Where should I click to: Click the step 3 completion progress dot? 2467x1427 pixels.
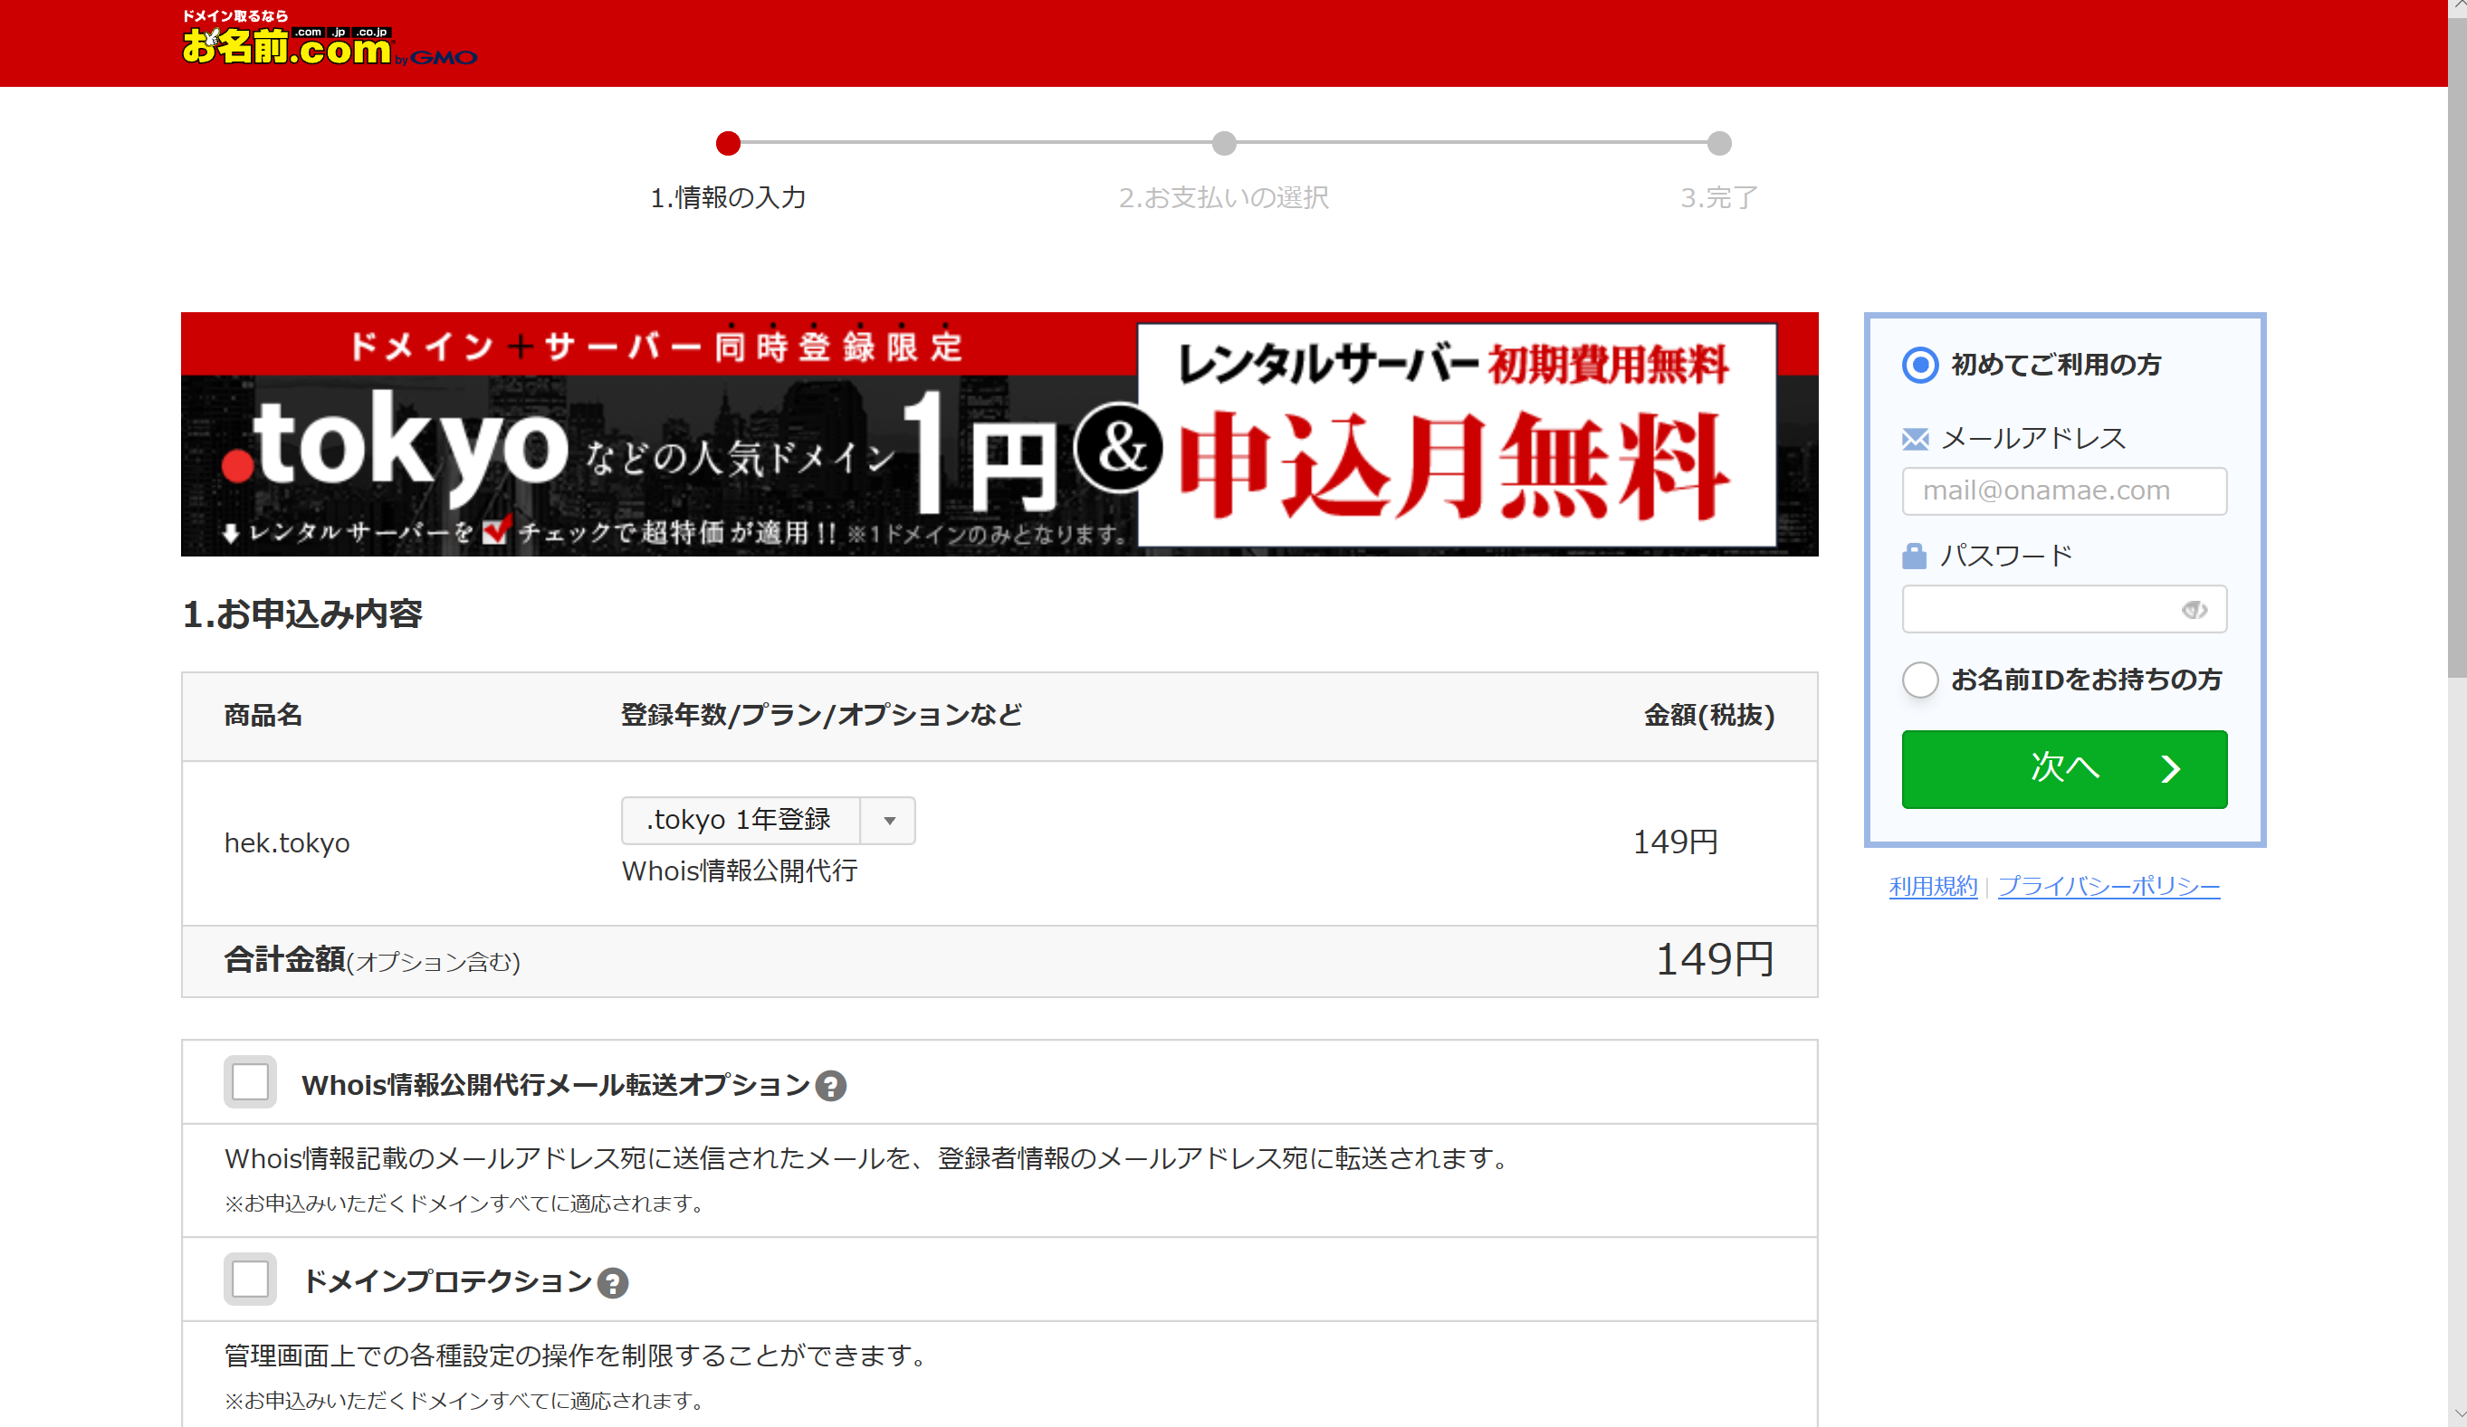1719,144
